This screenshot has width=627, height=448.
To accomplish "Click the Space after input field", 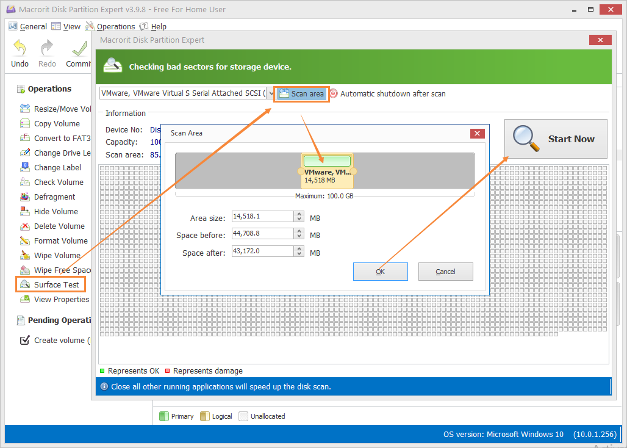I will click(x=263, y=251).
